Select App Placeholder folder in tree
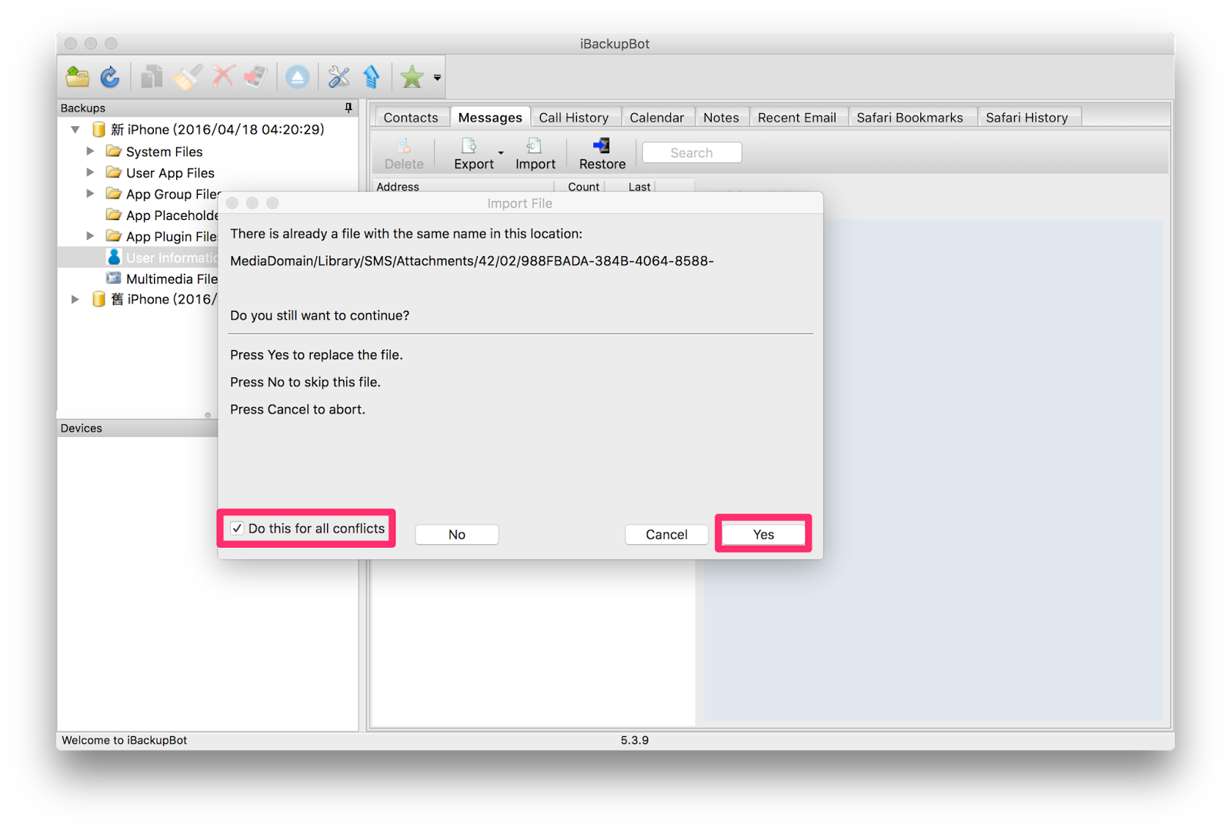1231x831 pixels. pyautogui.click(x=172, y=215)
